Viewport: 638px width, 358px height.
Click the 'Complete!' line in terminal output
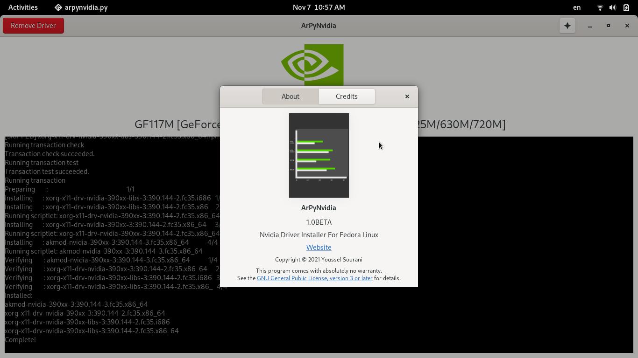pos(21,340)
